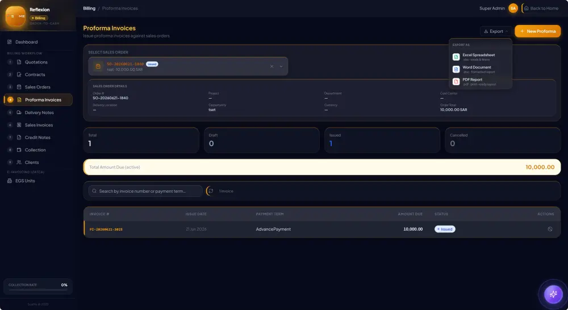Click the SA user avatar
568x310 pixels.
[513, 9]
